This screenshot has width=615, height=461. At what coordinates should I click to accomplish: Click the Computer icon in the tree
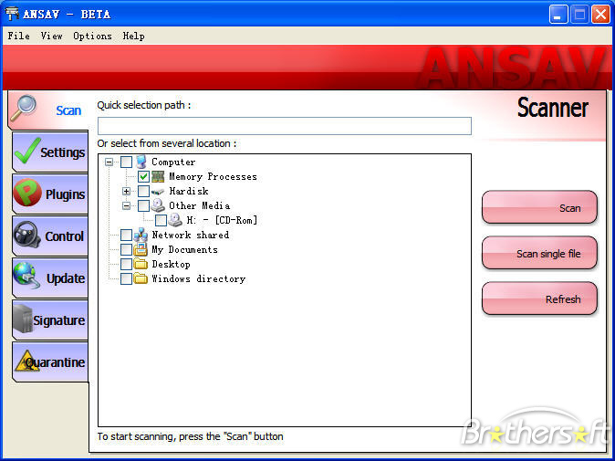pyautogui.click(x=141, y=162)
